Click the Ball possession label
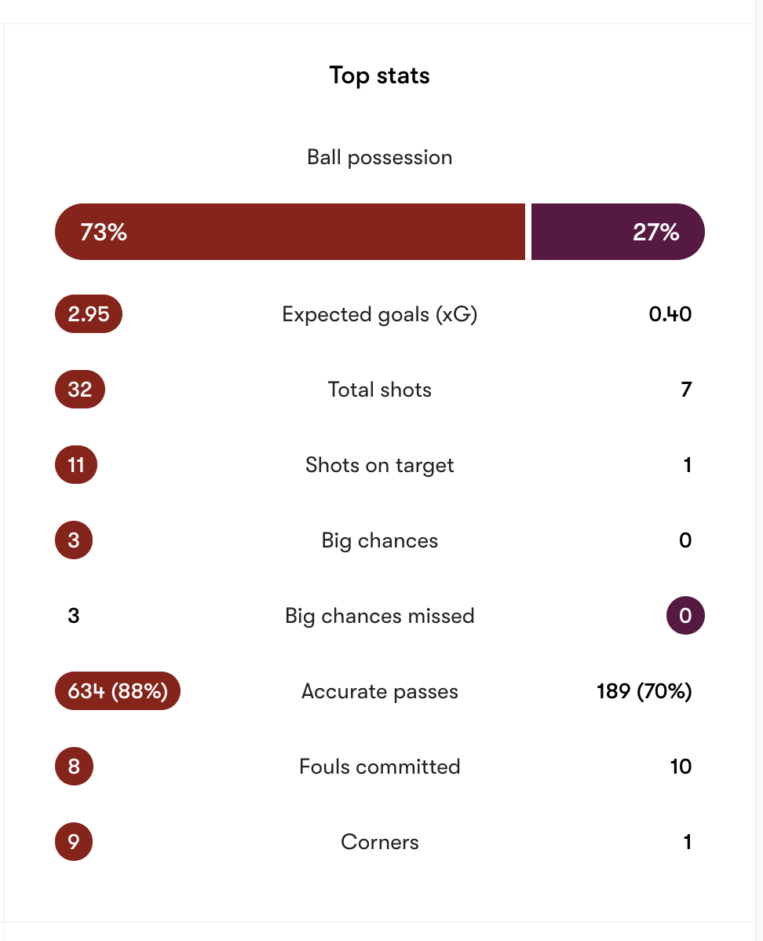 click(x=380, y=157)
